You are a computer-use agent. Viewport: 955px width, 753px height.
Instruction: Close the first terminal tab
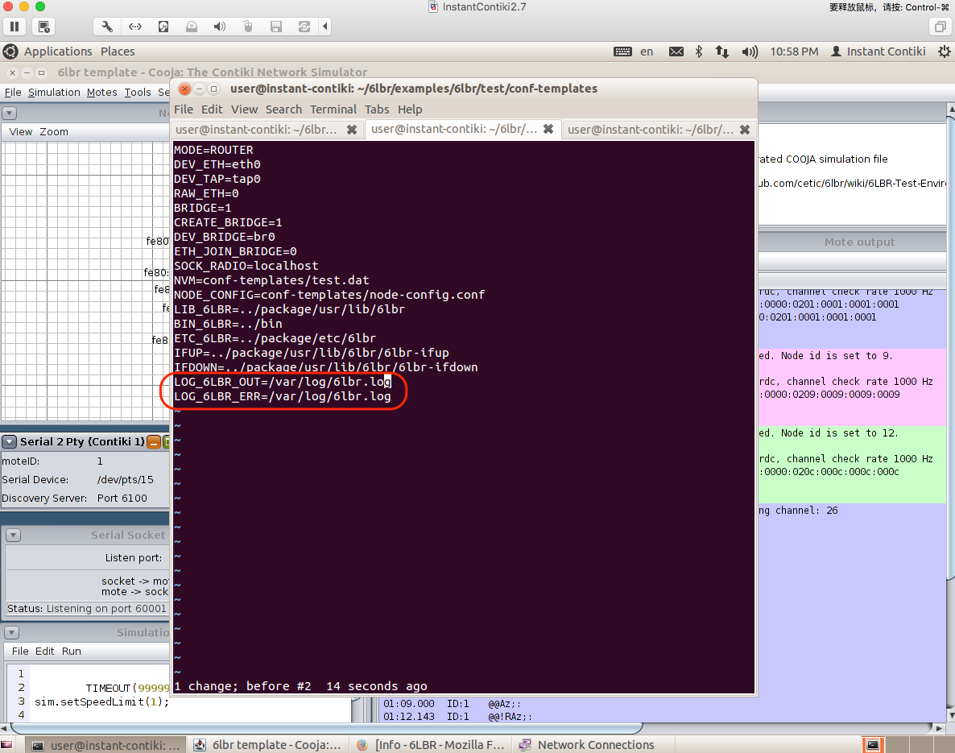(352, 129)
